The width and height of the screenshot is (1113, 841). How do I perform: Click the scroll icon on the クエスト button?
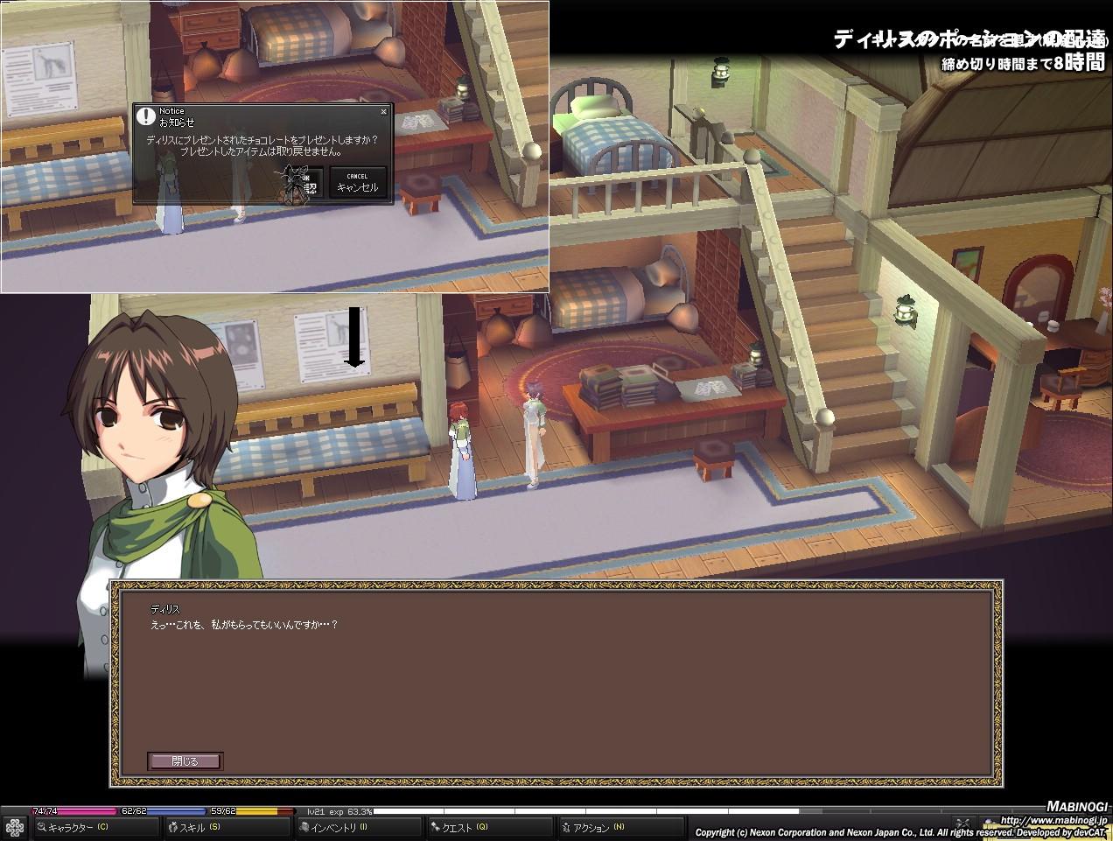[x=435, y=827]
